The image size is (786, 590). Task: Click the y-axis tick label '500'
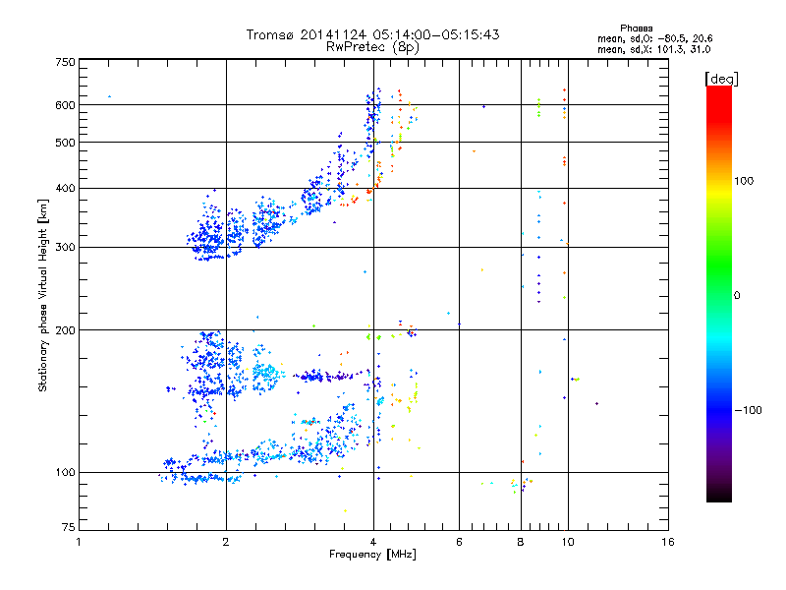pyautogui.click(x=66, y=143)
